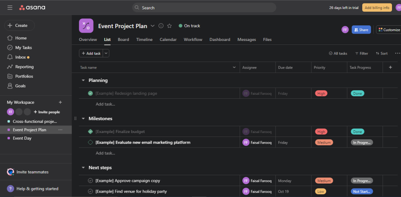Click the purple Event Project Plan project icon
The width and height of the screenshot is (401, 197).
click(x=86, y=26)
